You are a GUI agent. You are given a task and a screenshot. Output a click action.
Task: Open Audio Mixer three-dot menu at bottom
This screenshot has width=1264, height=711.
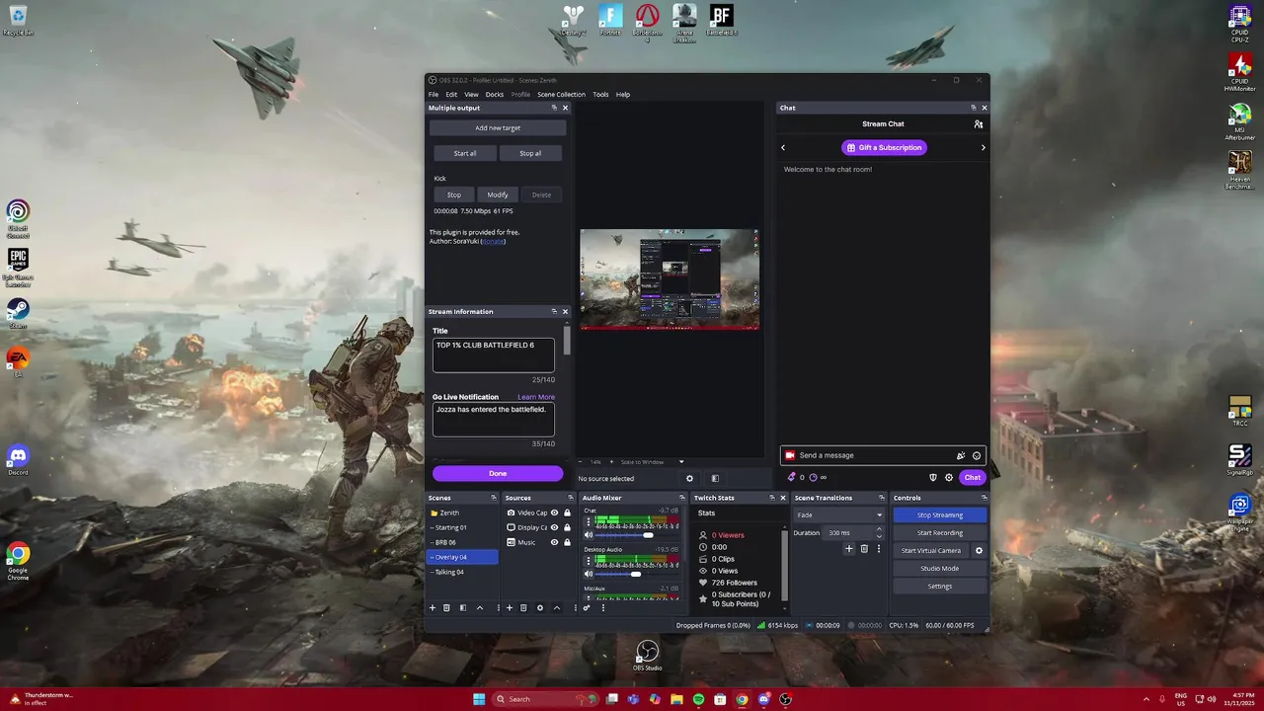coord(602,607)
